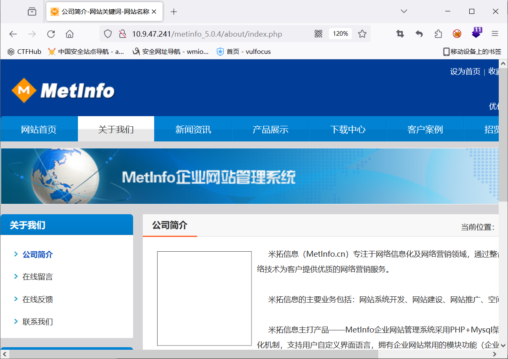This screenshot has width=508, height=359.
Task: Click the browser home icon
Action: point(69,34)
